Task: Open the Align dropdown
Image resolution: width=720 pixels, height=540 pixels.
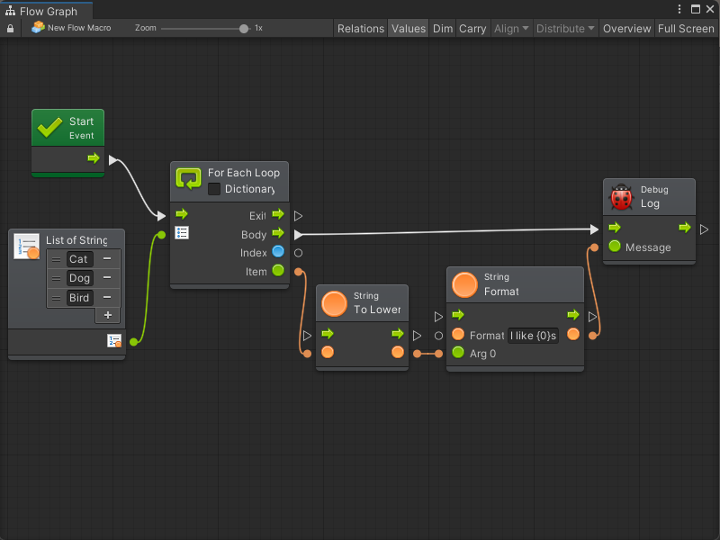Action: pos(510,29)
